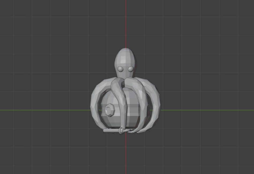Select the octagonal knob on the barrel
Viewport: 254px width, 174px height.
(110, 110)
